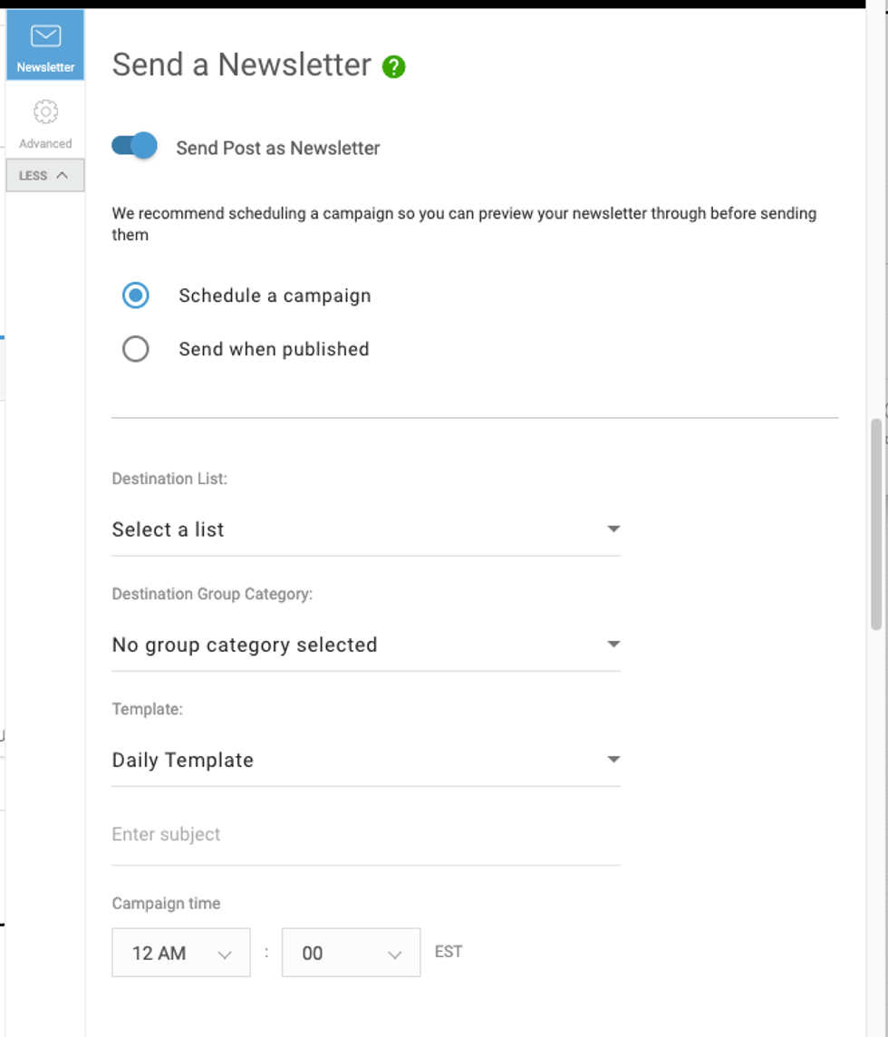The height and width of the screenshot is (1037, 888).
Task: Expand the Destination Group Category dropdown
Action: [365, 644]
